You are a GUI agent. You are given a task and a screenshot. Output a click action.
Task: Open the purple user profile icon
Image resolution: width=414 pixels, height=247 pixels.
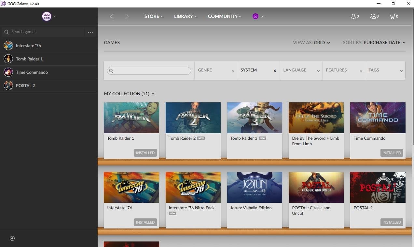click(255, 16)
